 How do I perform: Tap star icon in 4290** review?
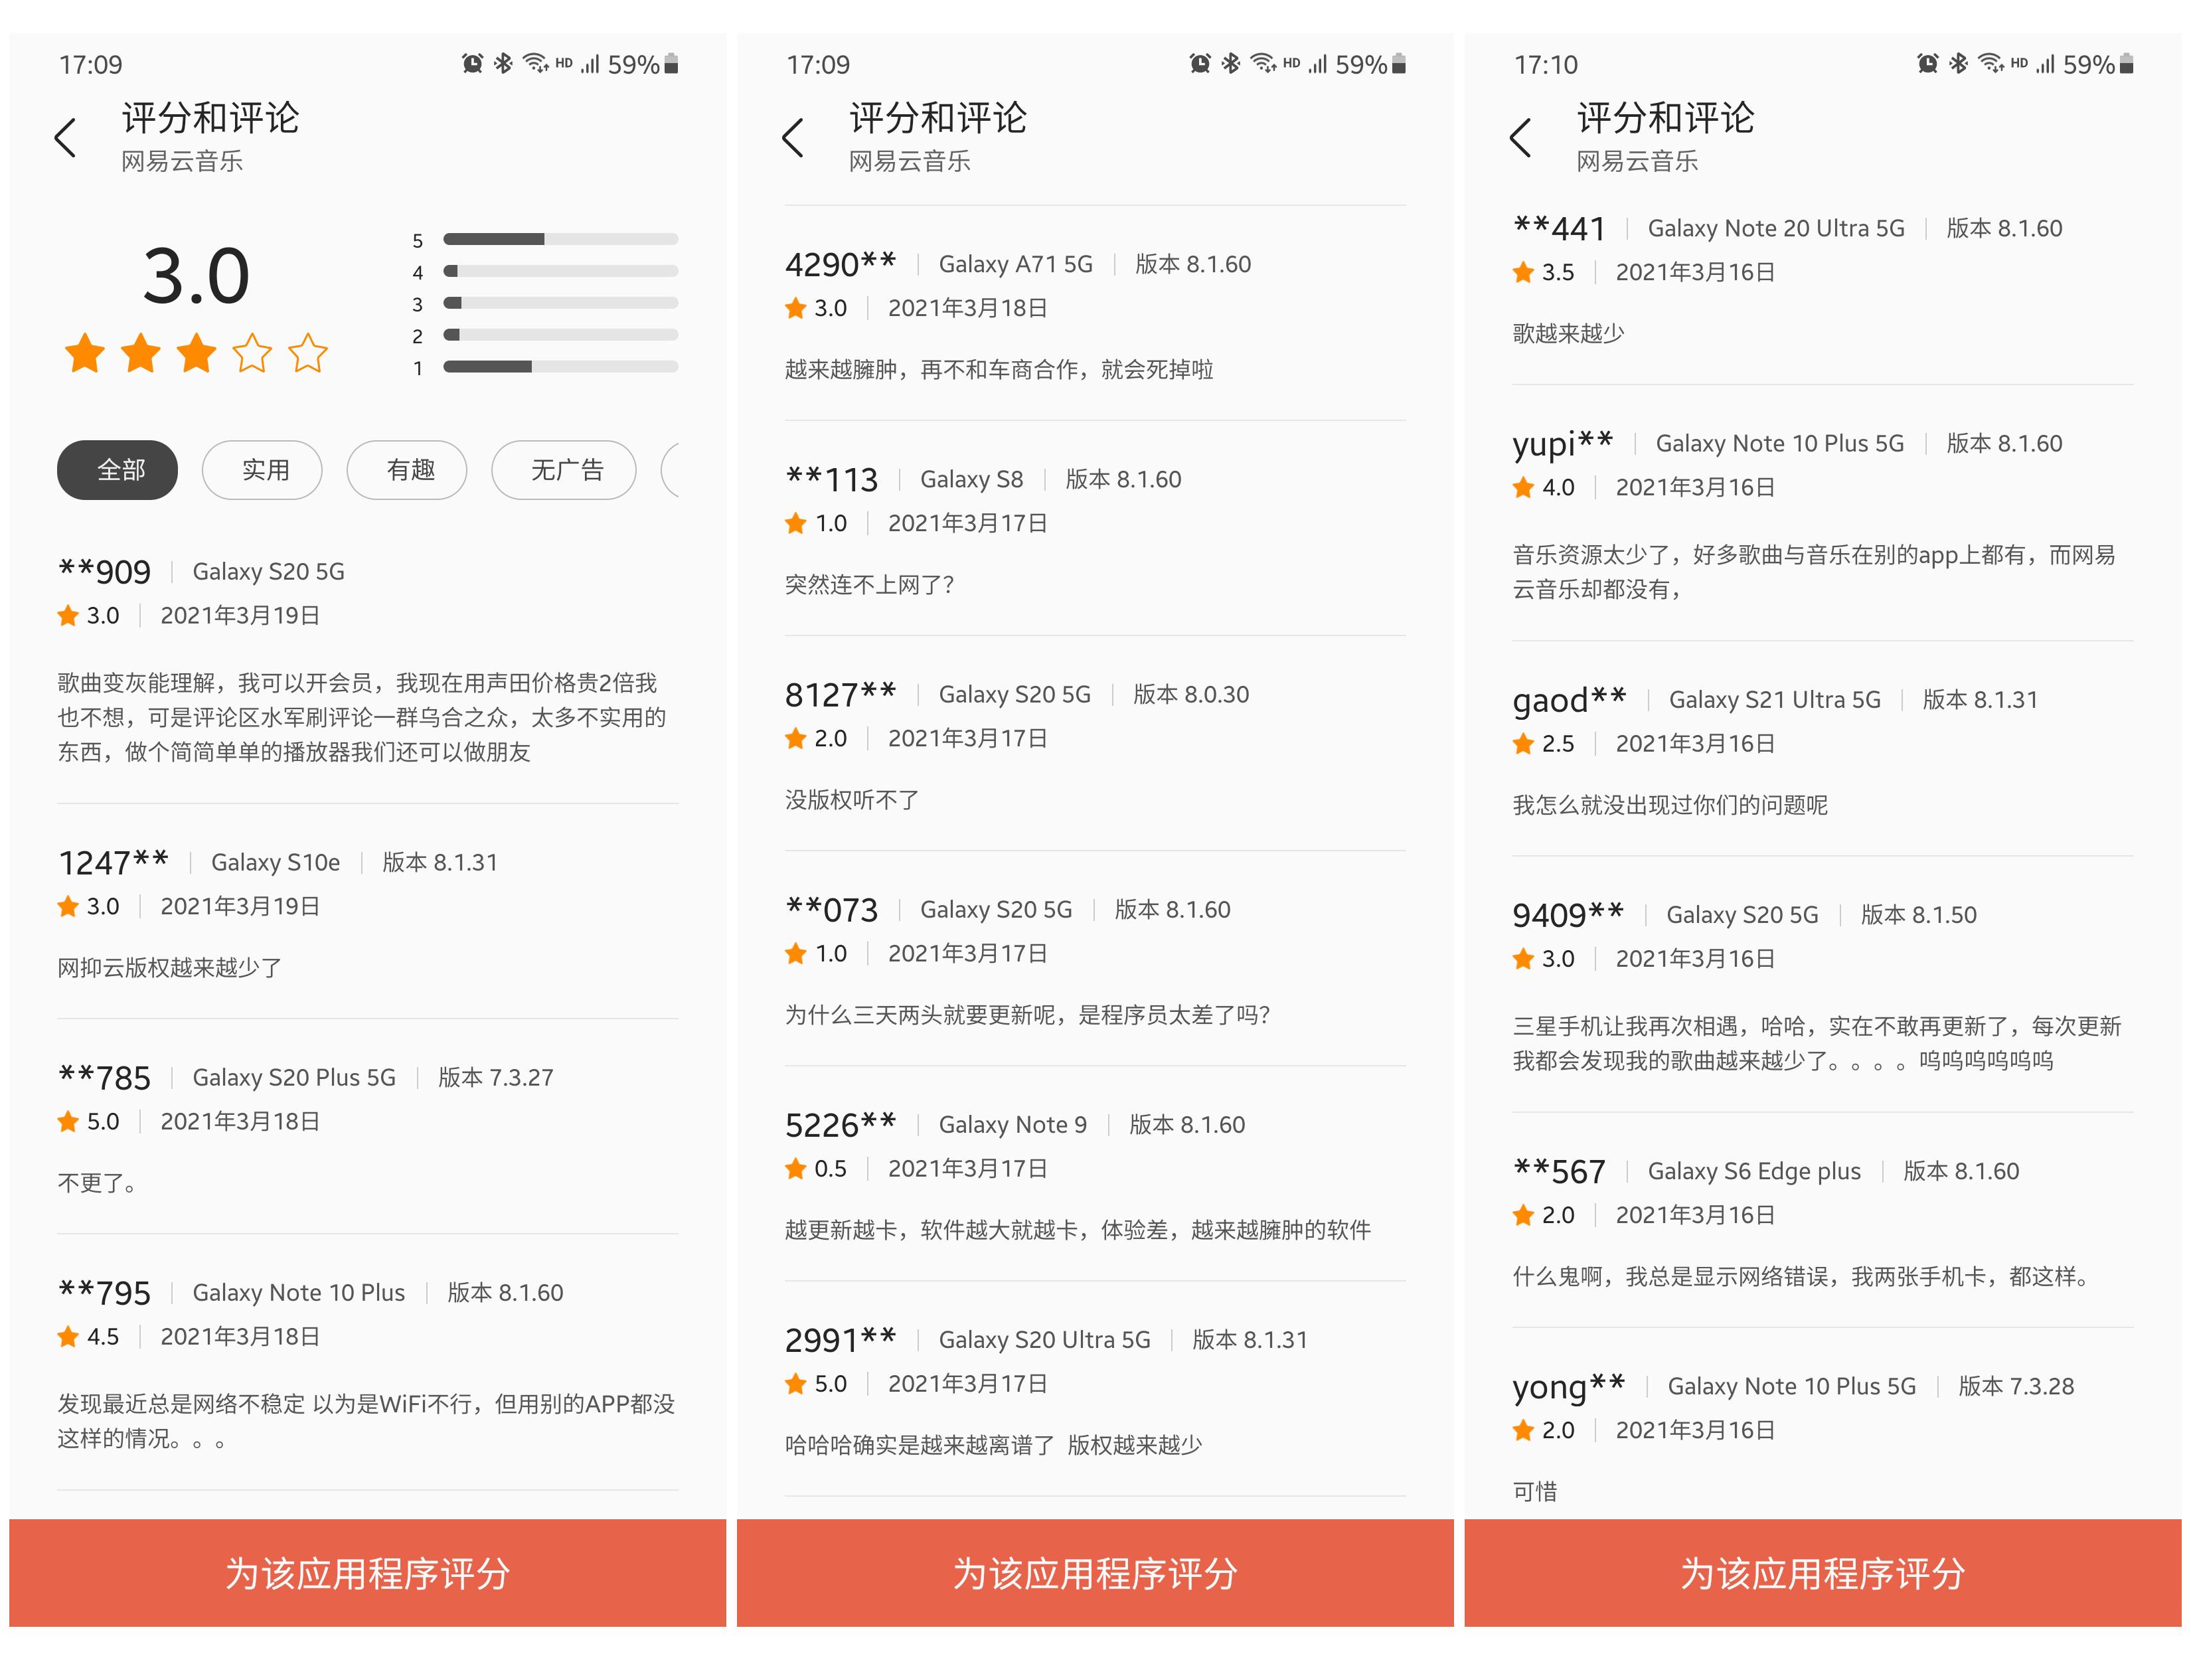pyautogui.click(x=795, y=308)
